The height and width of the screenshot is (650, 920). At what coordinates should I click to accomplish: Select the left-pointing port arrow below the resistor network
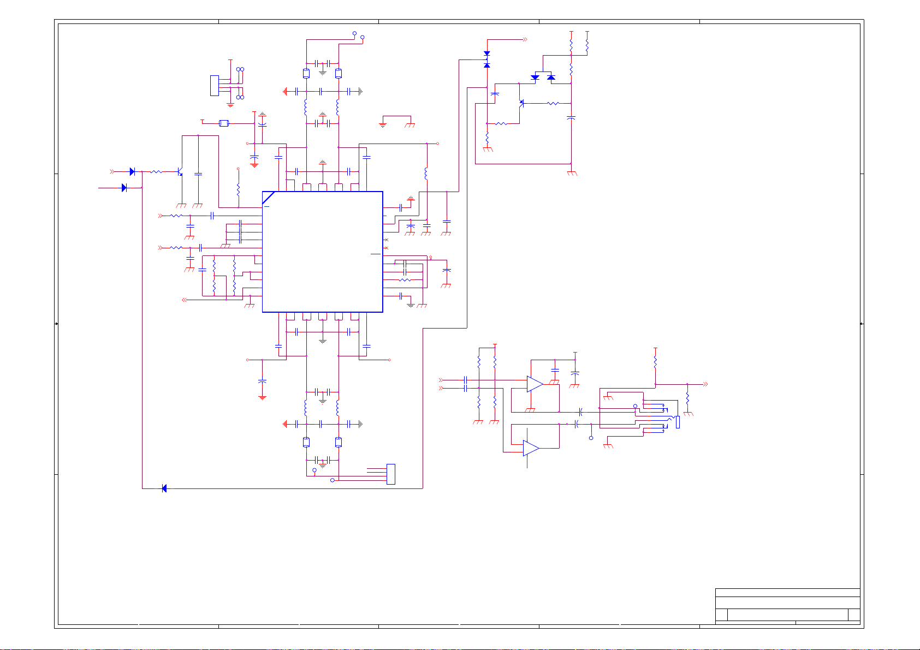pos(184,300)
